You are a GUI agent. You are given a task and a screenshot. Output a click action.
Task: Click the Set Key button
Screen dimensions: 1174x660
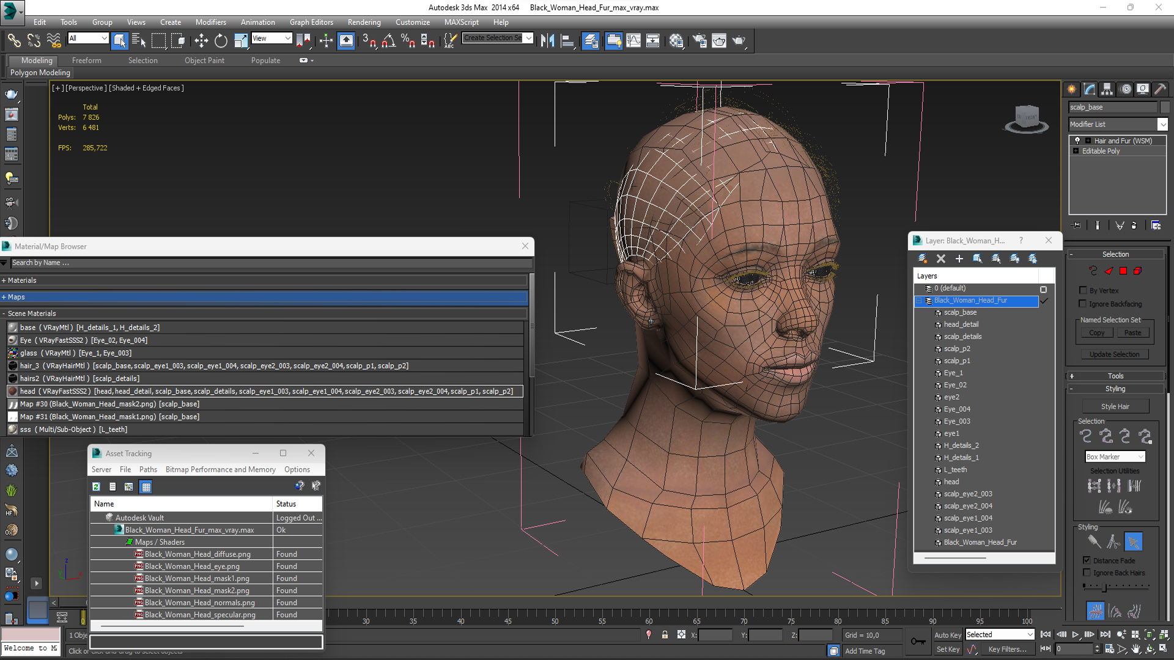tap(947, 650)
